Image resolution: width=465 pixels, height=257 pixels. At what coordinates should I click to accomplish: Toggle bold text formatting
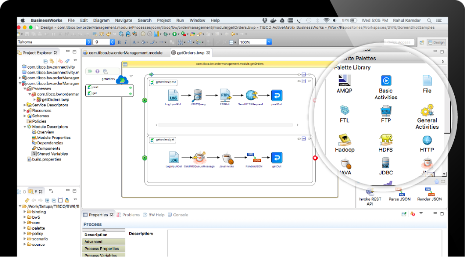coord(119,43)
